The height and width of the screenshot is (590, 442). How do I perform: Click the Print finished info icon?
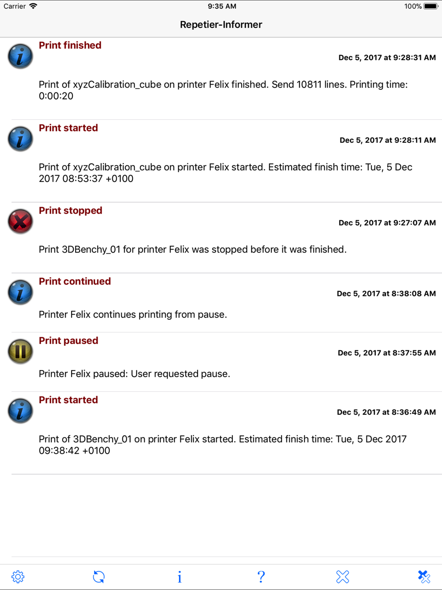[20, 56]
